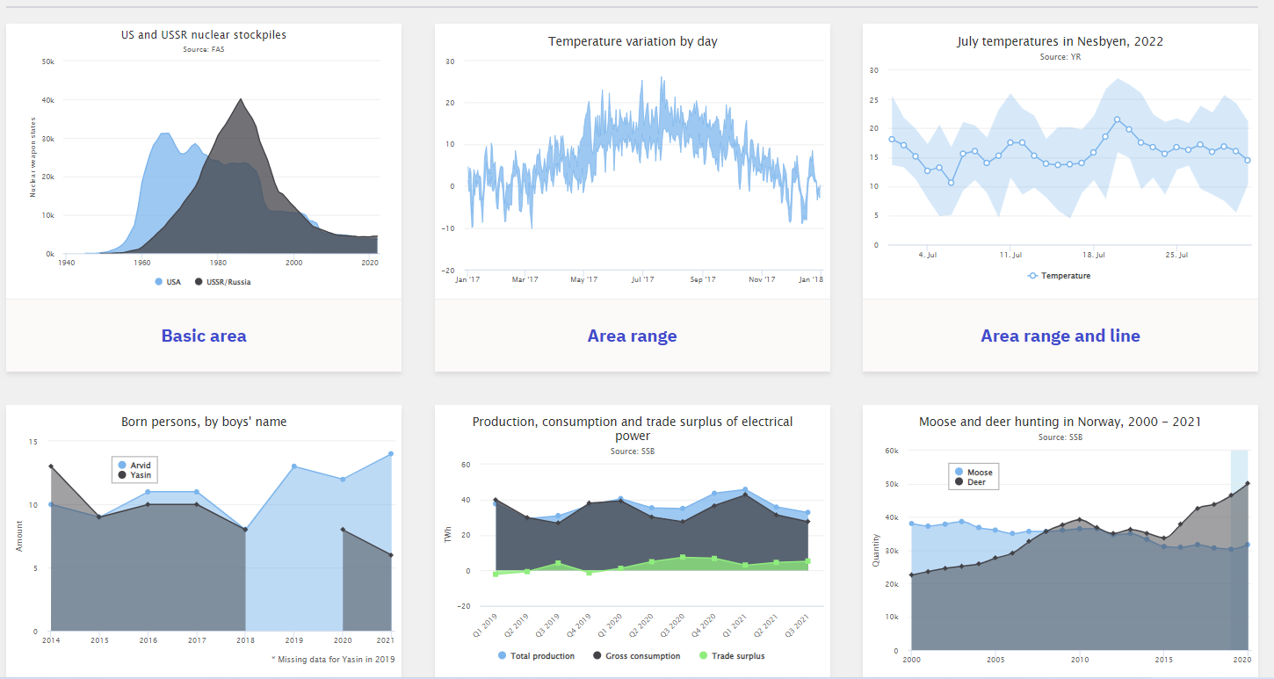The height and width of the screenshot is (679, 1274).
Task: Click the Source: YR attribution link
Action: point(1060,55)
